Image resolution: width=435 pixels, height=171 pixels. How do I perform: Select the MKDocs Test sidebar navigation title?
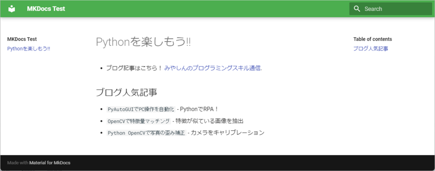tap(22, 39)
